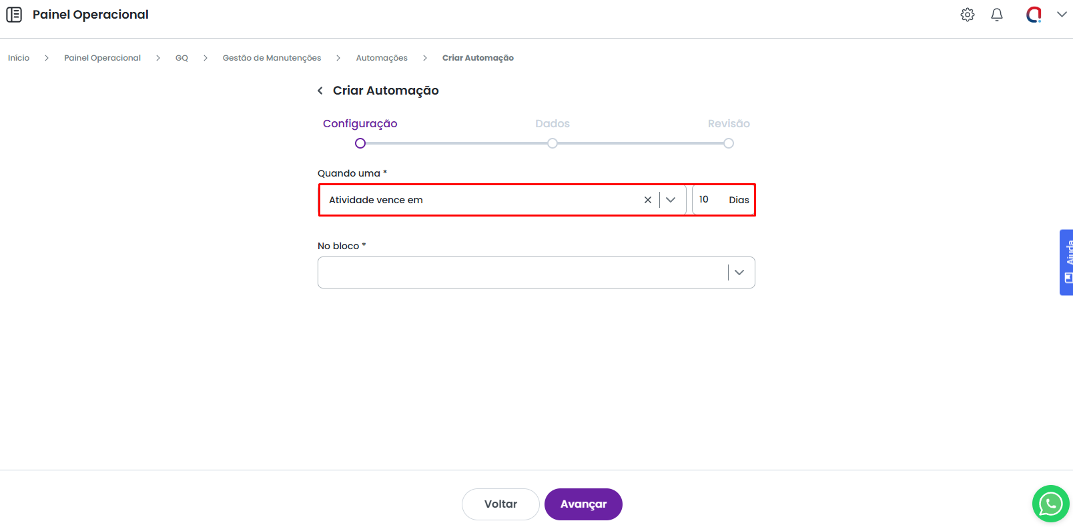Click the Voltar button
The width and height of the screenshot is (1073, 527).
pyautogui.click(x=500, y=504)
